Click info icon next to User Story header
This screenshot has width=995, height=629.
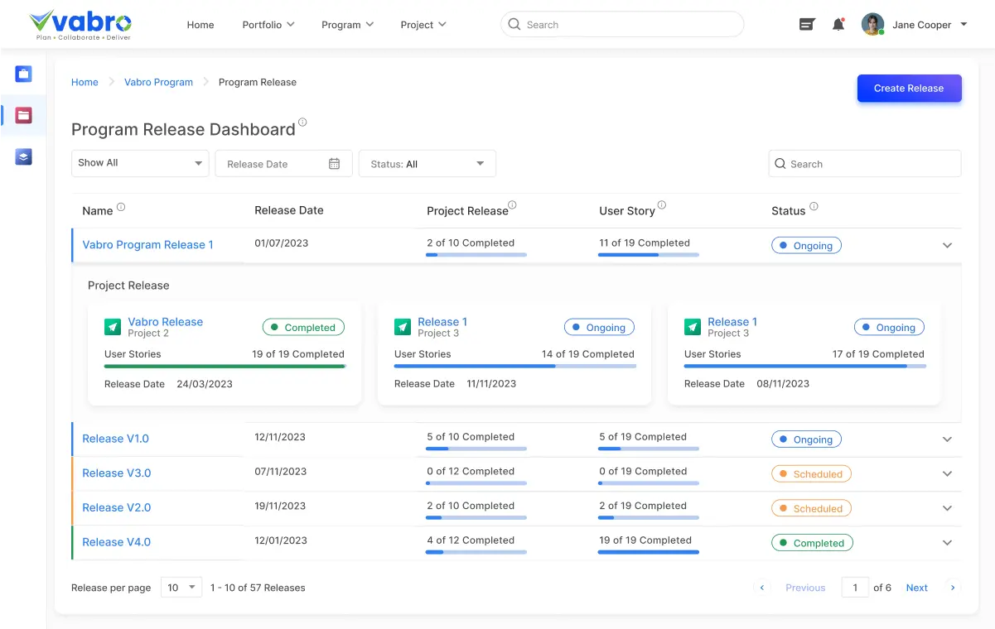661,206
